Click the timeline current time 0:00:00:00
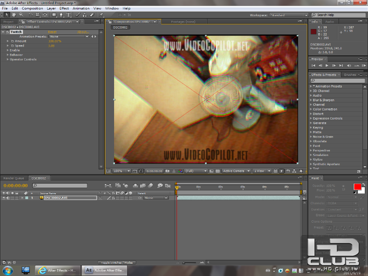 (16, 186)
